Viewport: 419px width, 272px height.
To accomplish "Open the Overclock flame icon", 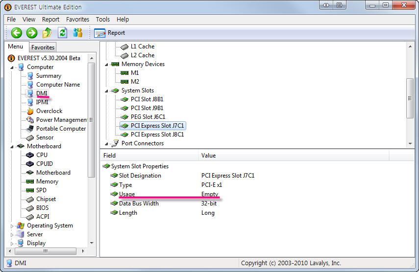I will [30, 111].
